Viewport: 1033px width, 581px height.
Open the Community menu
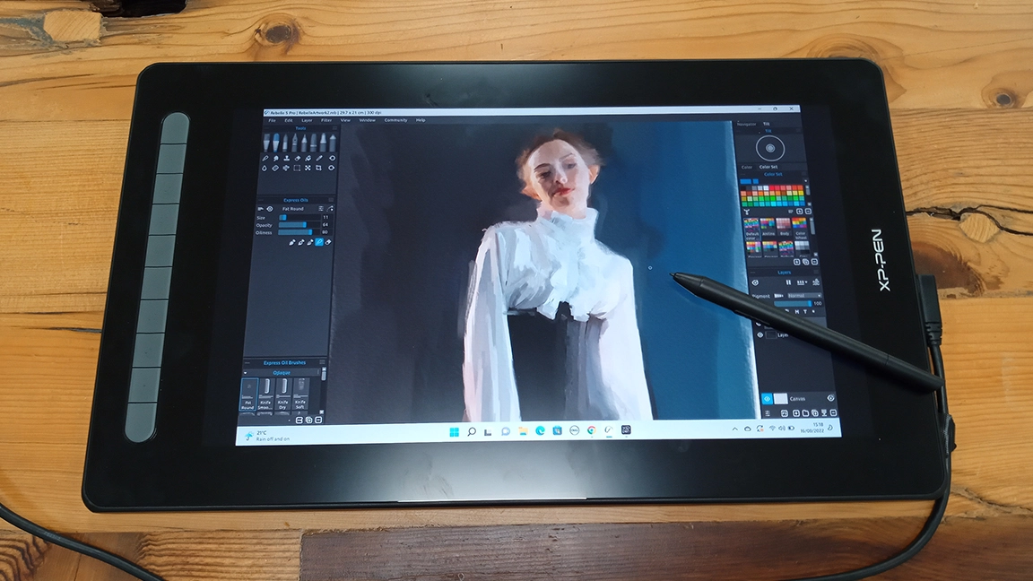pyautogui.click(x=396, y=120)
